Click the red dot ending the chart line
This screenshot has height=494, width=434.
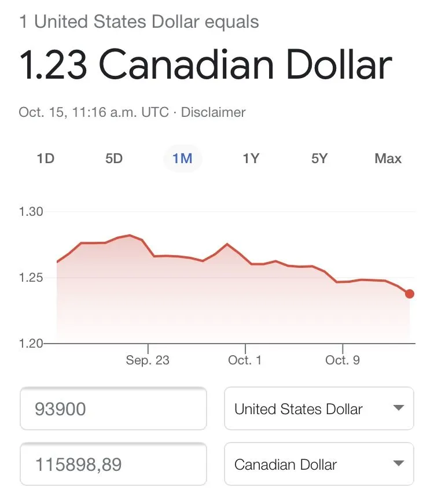[x=410, y=294]
